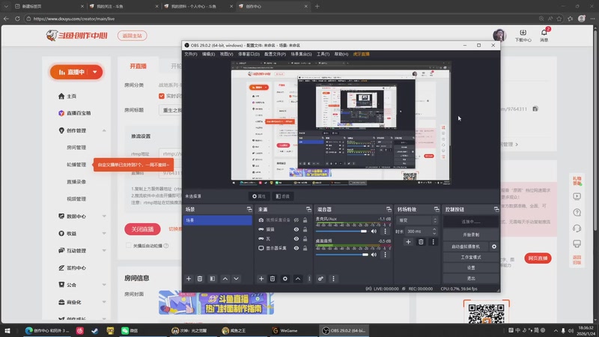Screen dimensions: 599x337
Task: Undock the 来源 panel
Action: point(308,210)
